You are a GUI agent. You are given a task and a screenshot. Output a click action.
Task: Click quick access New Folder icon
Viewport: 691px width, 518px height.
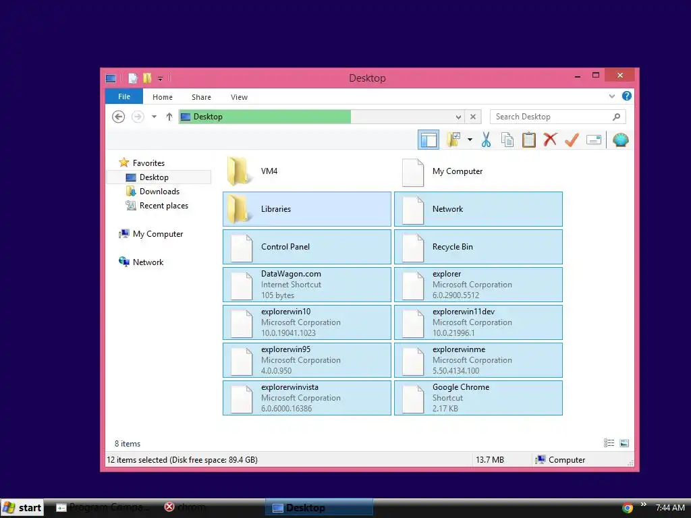point(147,78)
